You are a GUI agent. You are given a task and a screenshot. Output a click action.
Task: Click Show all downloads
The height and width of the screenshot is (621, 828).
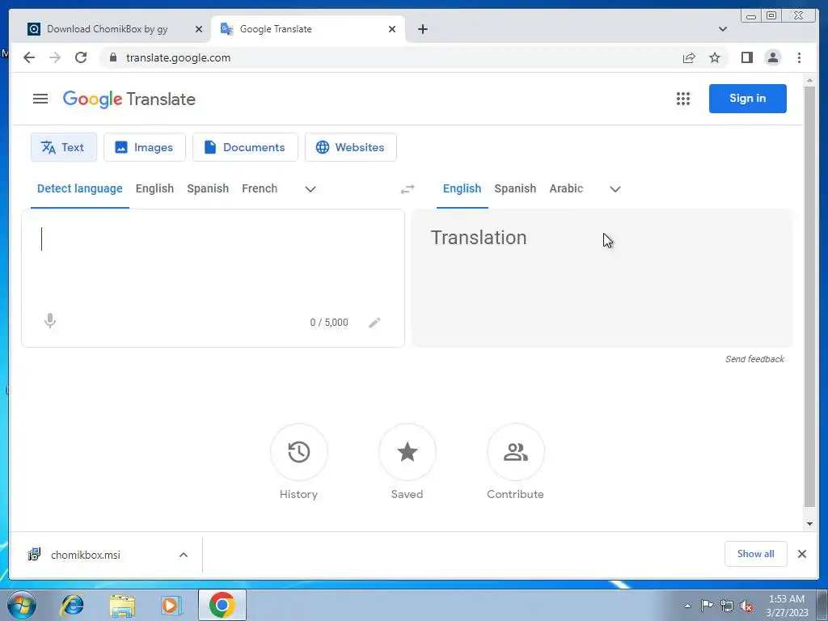click(756, 554)
